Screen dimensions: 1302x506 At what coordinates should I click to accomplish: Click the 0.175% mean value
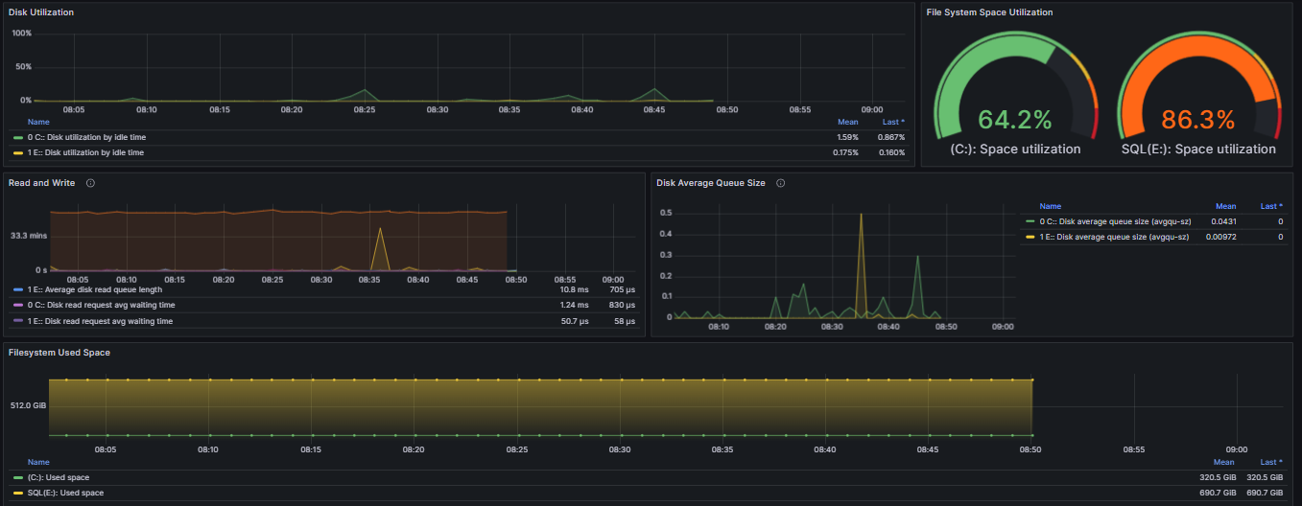[844, 152]
